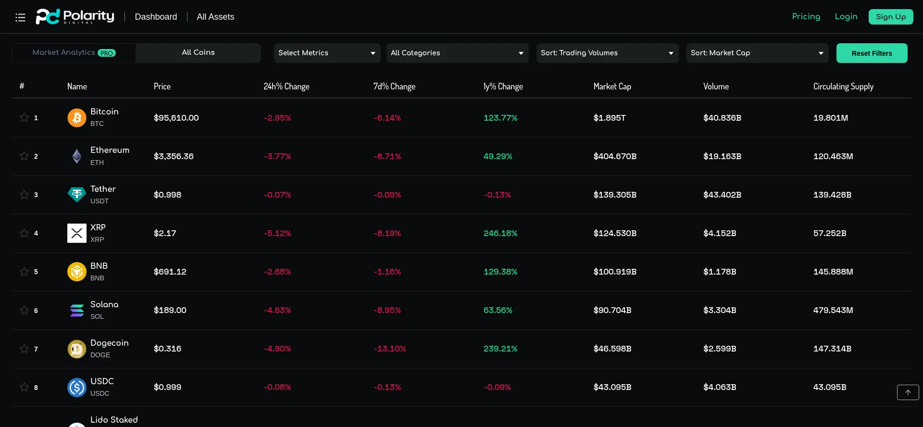
Task: Favorite Tether with the star icon
Action: point(24,194)
